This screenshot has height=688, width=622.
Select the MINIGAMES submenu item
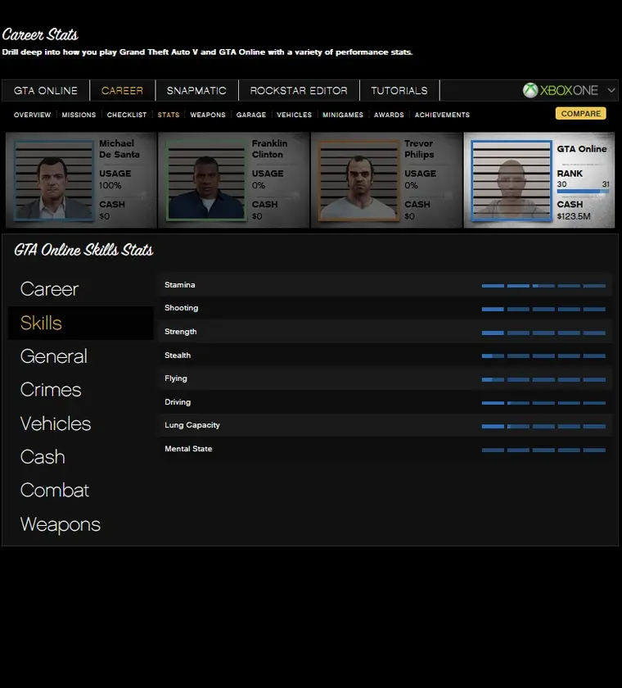343,115
